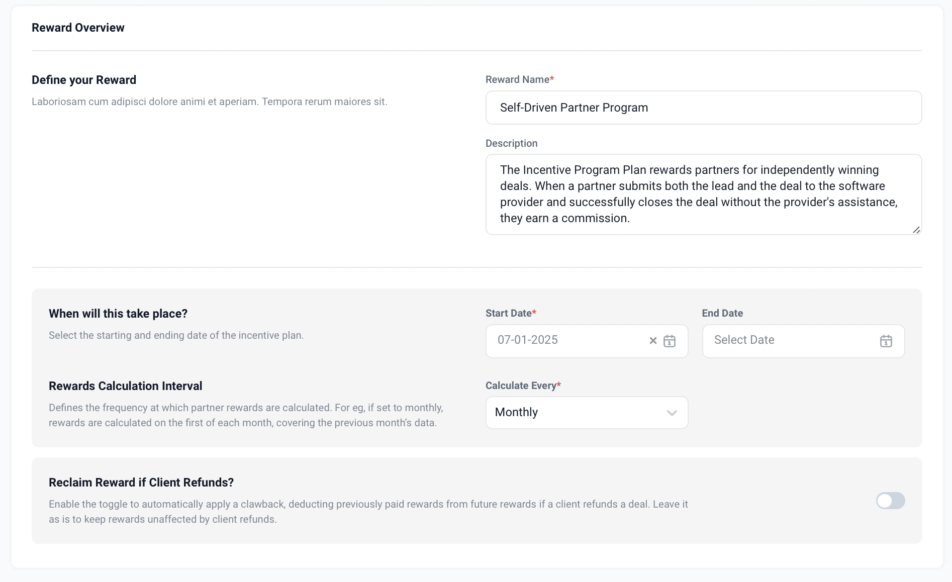
Task: Click the End Date 'Select Date' field
Action: coord(789,340)
